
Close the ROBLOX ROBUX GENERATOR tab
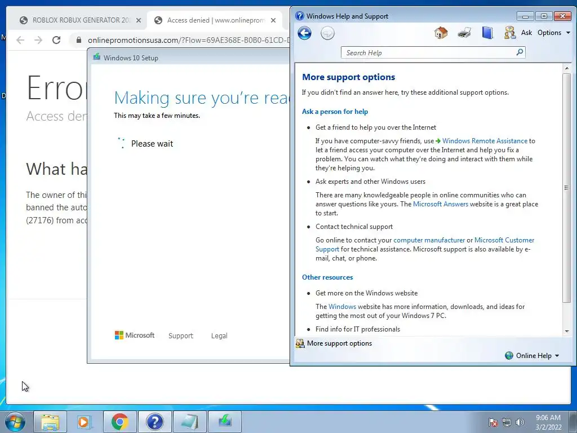(x=139, y=20)
